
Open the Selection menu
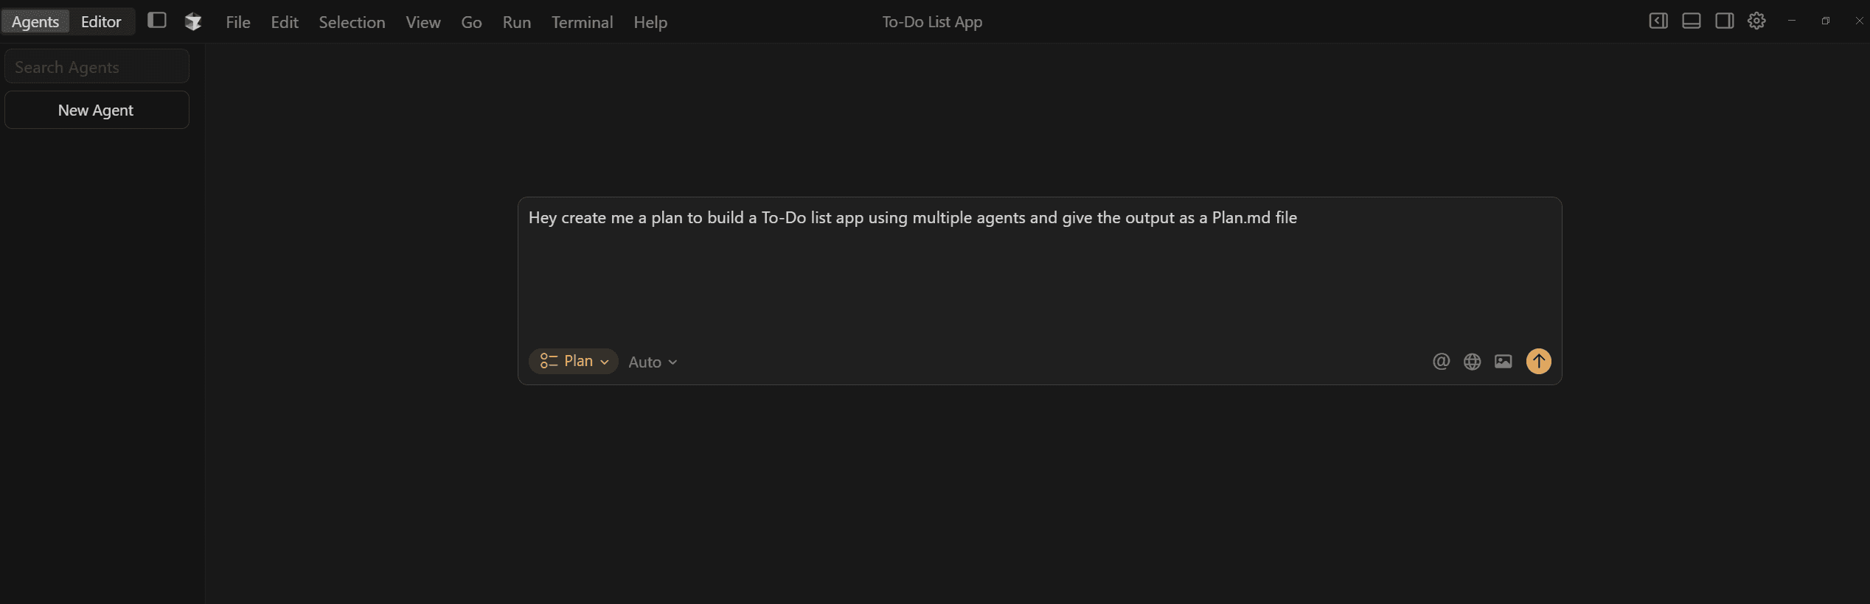click(352, 22)
